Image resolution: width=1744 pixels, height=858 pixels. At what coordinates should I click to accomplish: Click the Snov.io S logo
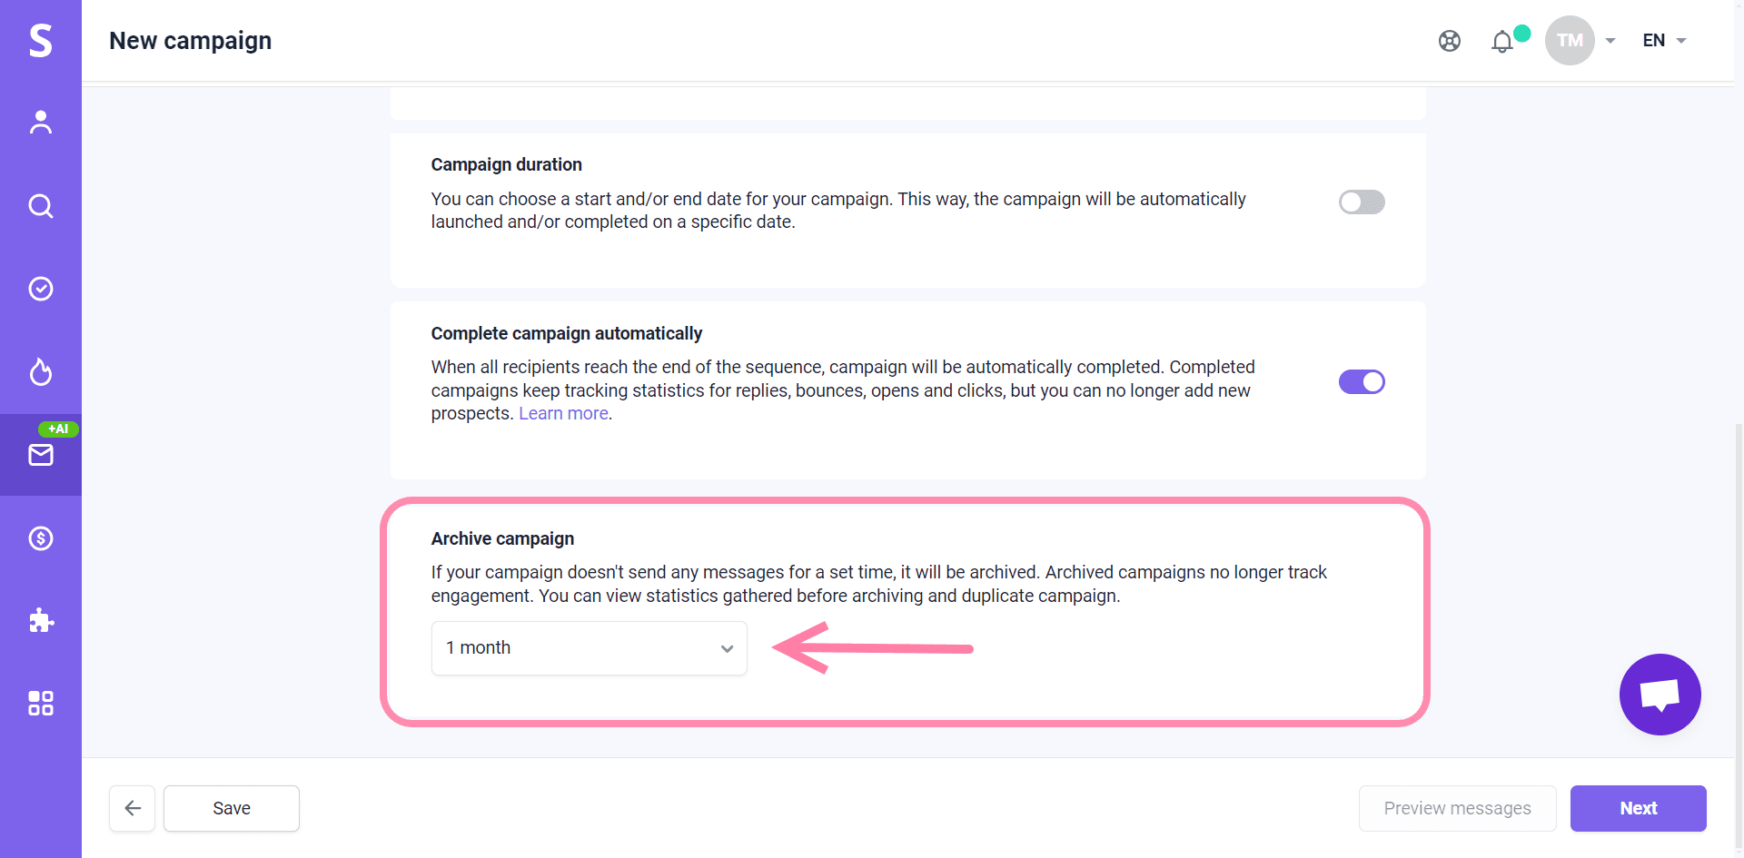coord(41,41)
